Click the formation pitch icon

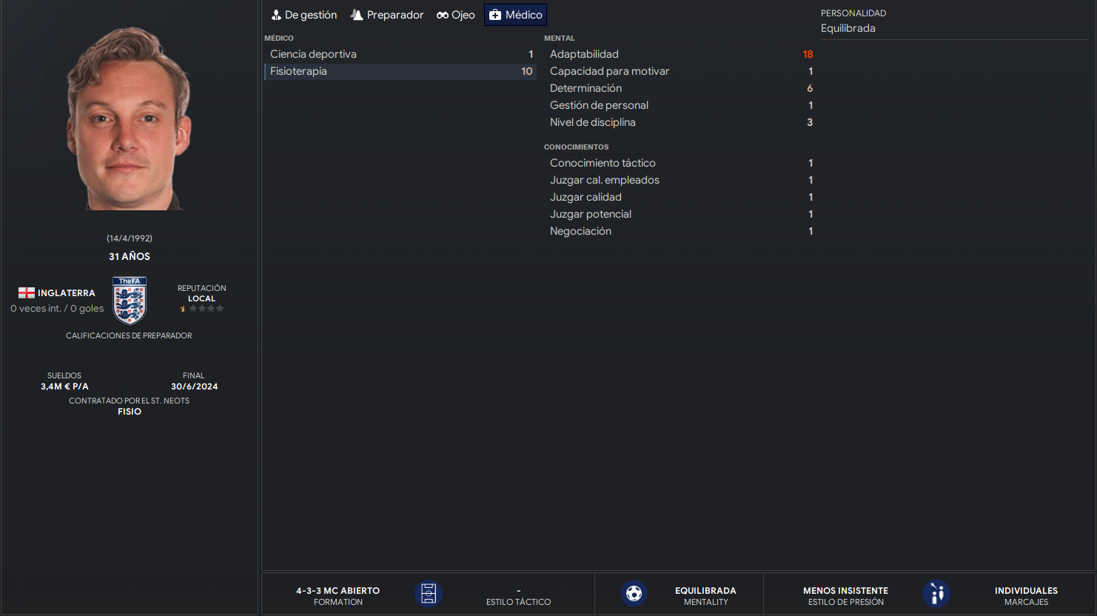429,594
